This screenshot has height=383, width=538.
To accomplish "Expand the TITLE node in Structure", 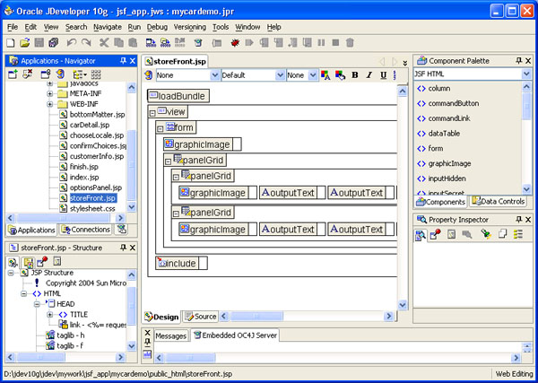I will (x=50, y=315).
